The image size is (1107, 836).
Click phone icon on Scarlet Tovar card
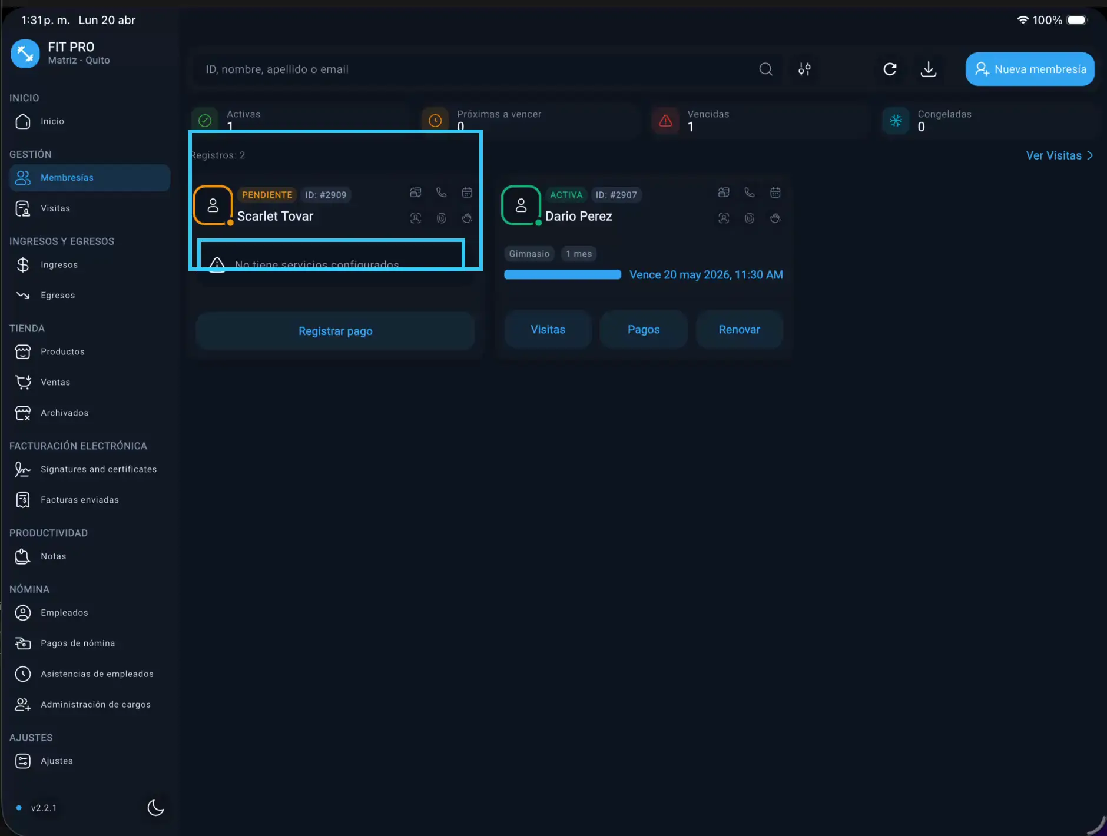coord(441,193)
